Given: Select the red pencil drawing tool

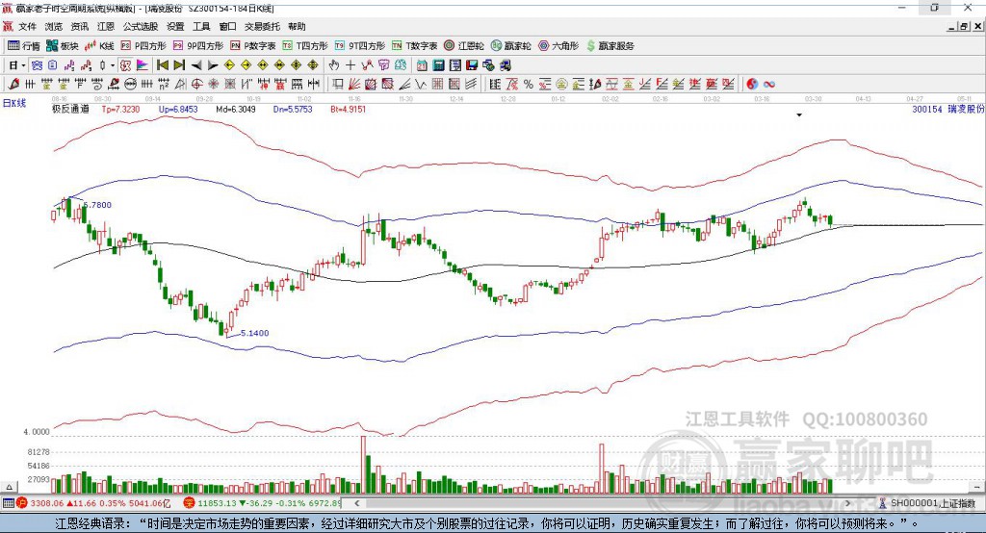Looking at the screenshot, I should coord(13,85).
